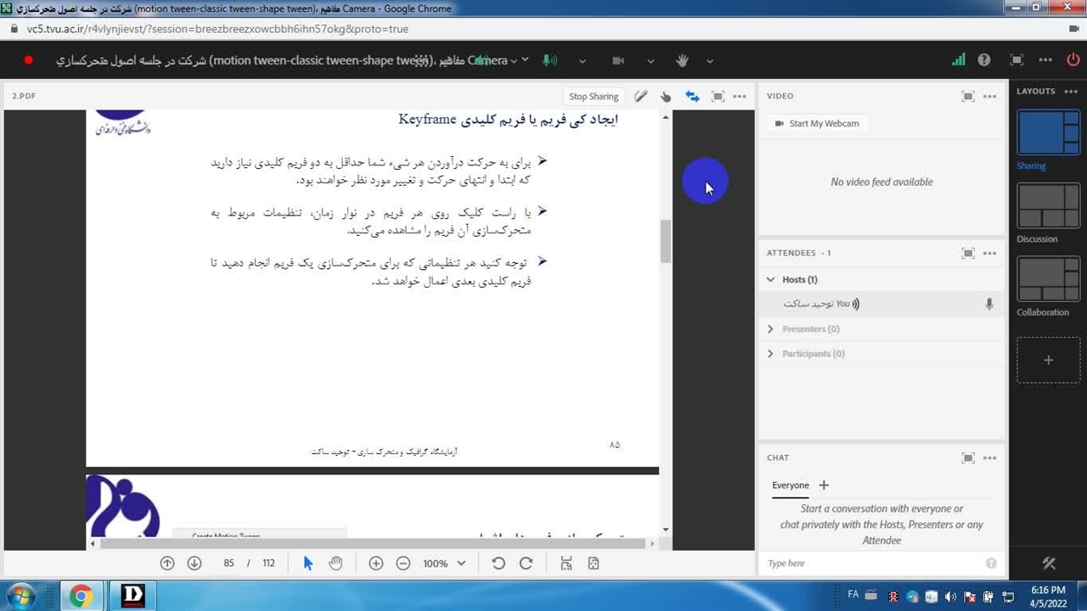The height and width of the screenshot is (611, 1087).
Task: Toggle raise hand status
Action: coord(682,60)
